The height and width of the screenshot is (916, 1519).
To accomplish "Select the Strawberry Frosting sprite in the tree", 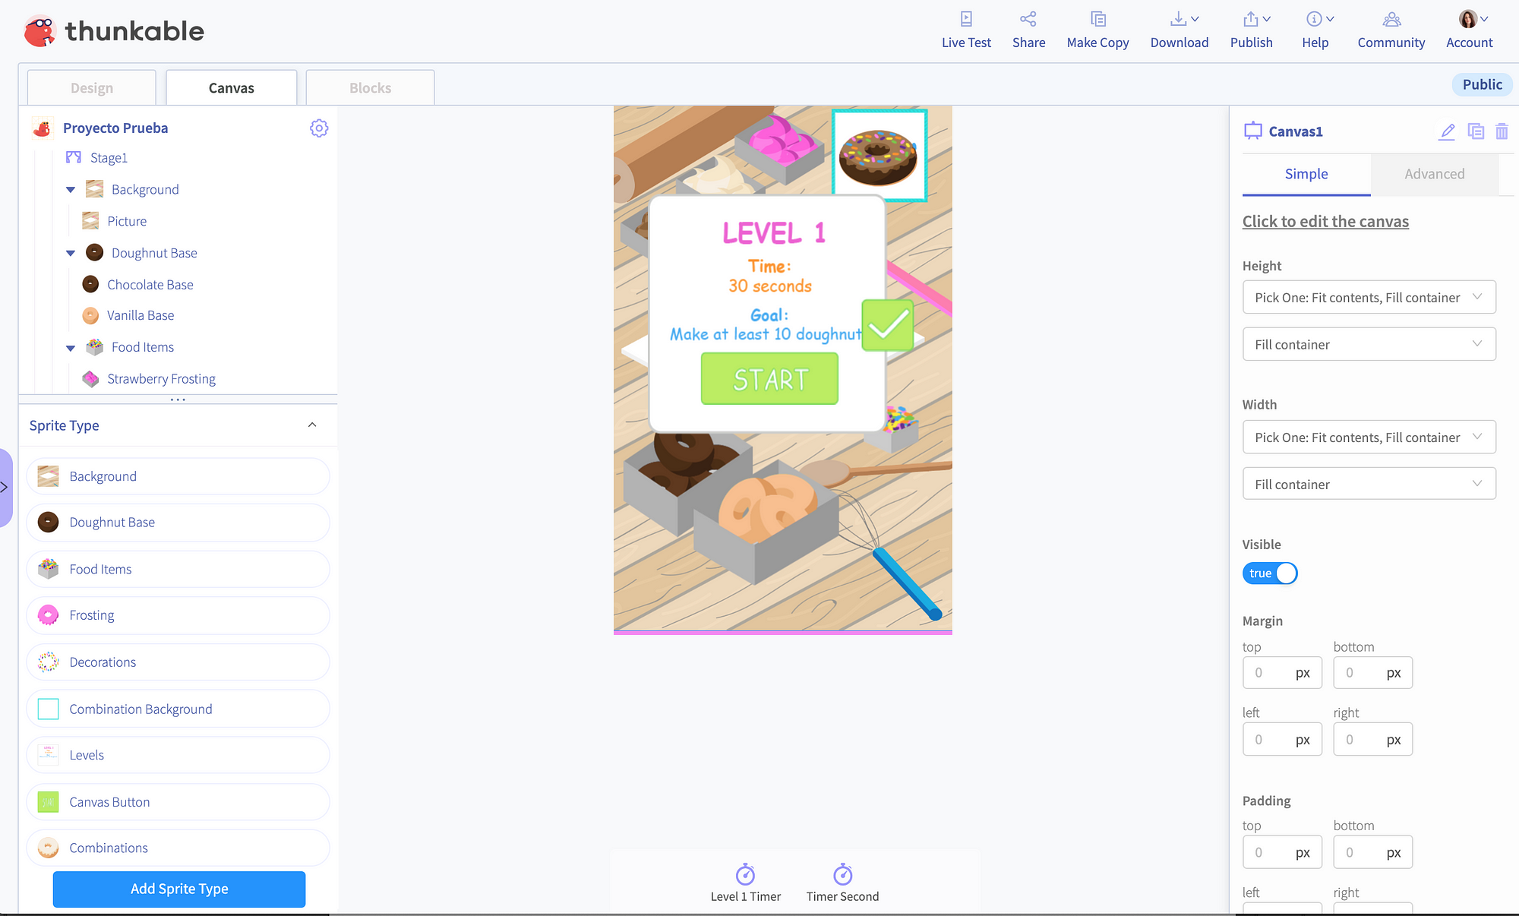I will (162, 378).
